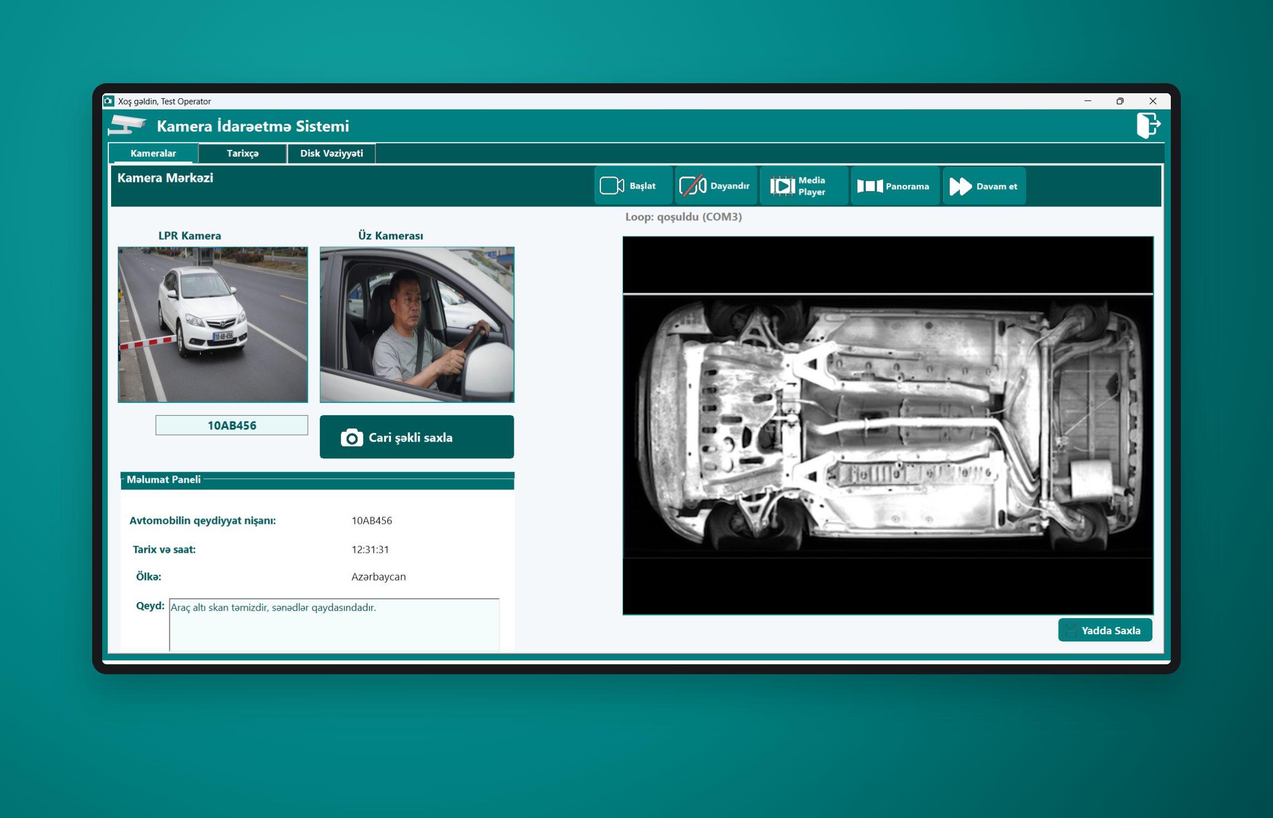Image resolution: width=1273 pixels, height=818 pixels.
Task: Click the 10AB456 value in Məlumat Paneli
Action: coord(372,521)
